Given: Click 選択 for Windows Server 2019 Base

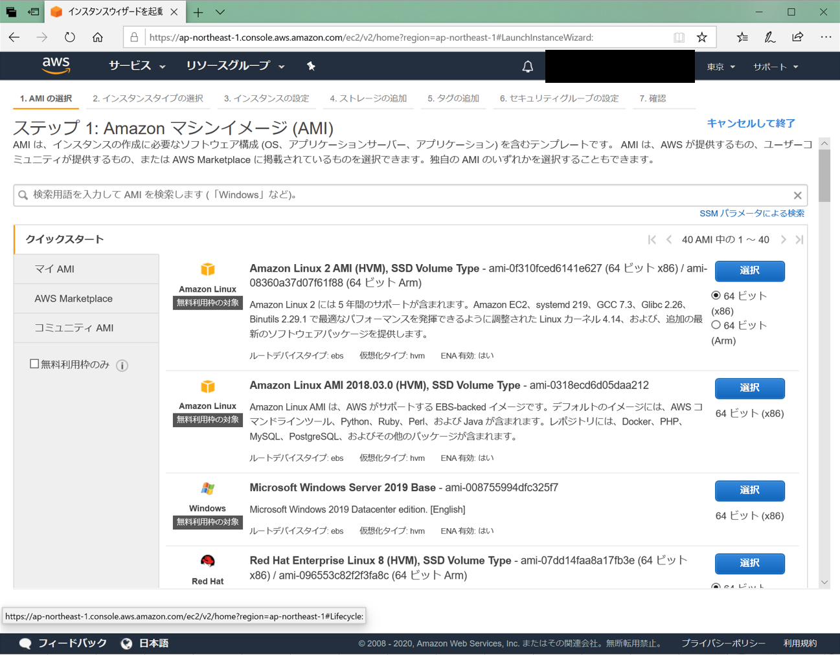Looking at the screenshot, I should click(x=749, y=491).
